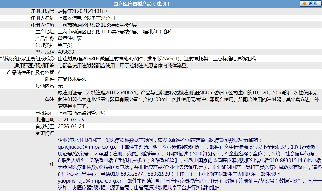Click the 生产地址 label
The image size is (322, 192).
pyautogui.click(x=45, y=31)
